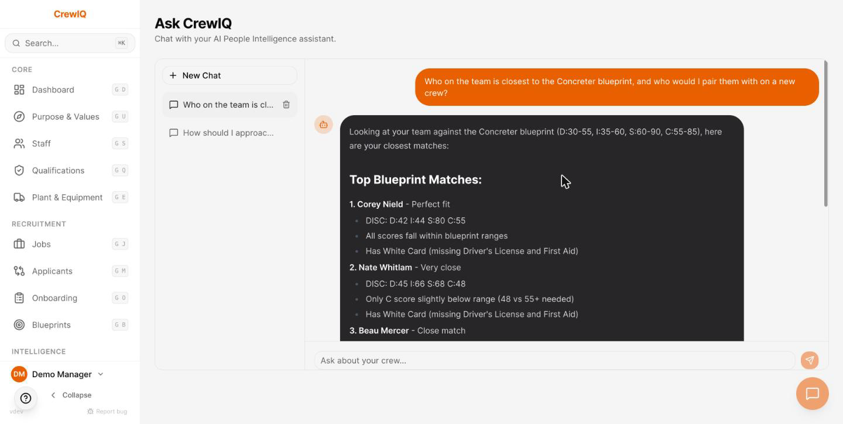Click the DM user avatar
This screenshot has width=843, height=424.
point(19,374)
